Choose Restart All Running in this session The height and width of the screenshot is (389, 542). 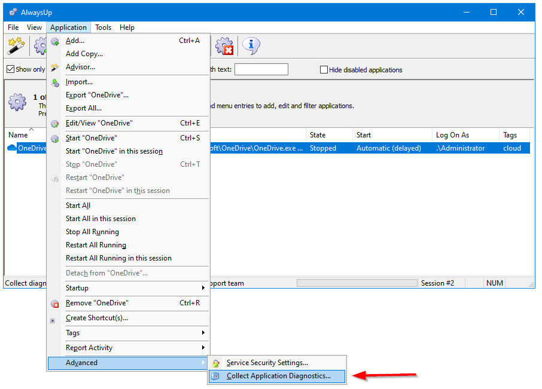coord(128,258)
